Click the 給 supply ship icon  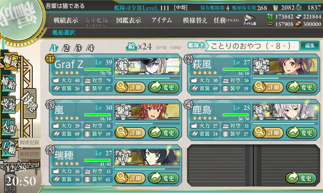tap(132, 47)
